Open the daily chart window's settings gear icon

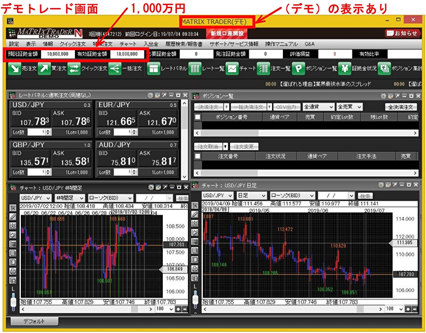point(381,185)
